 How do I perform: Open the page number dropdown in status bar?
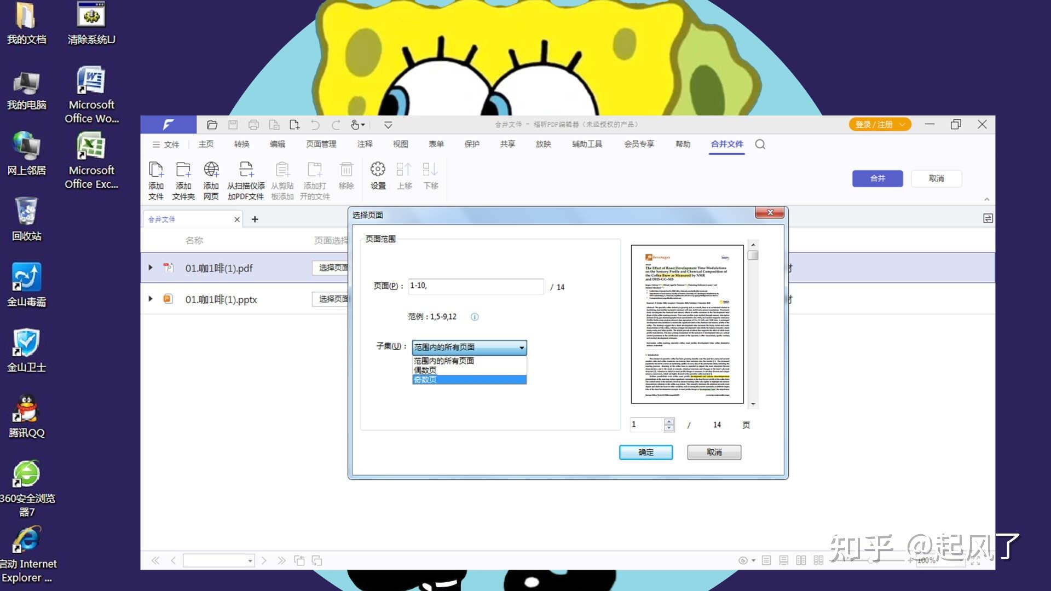coord(250,561)
